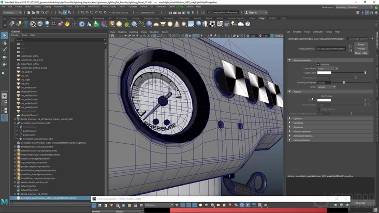
Task: Click the Presets button
Action: (361, 49)
